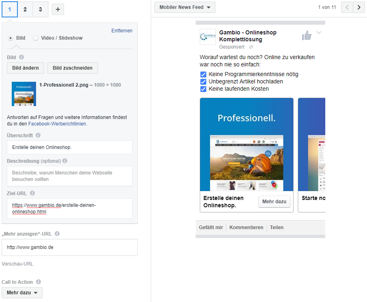Viewport: 367px width, 302px height.
Task: Open the Mehr dazu call-to-action dropdown
Action: click(22, 293)
